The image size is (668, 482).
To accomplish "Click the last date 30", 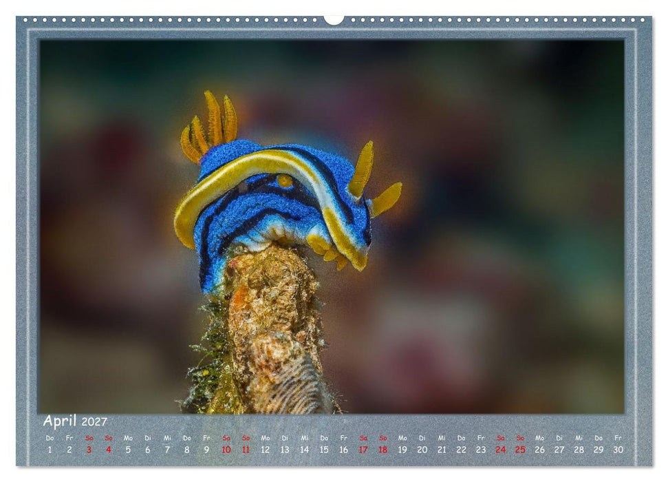I will pos(618,450).
